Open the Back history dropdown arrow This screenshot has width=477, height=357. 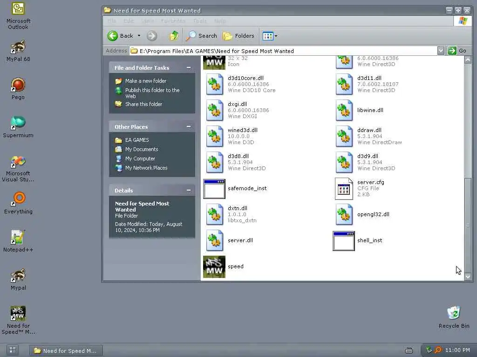click(139, 36)
